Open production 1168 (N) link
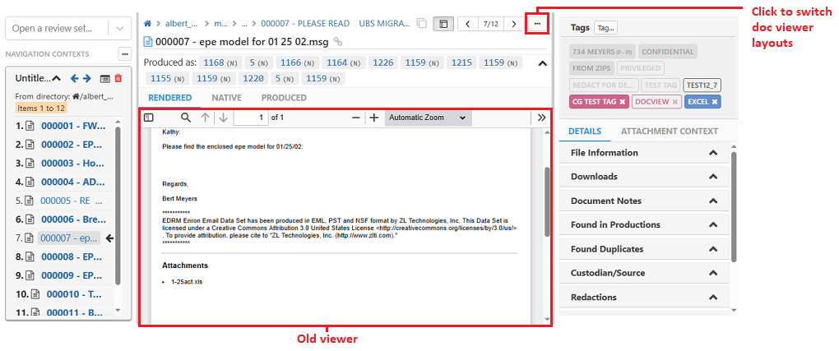This screenshot has width=839, height=351. [220, 63]
